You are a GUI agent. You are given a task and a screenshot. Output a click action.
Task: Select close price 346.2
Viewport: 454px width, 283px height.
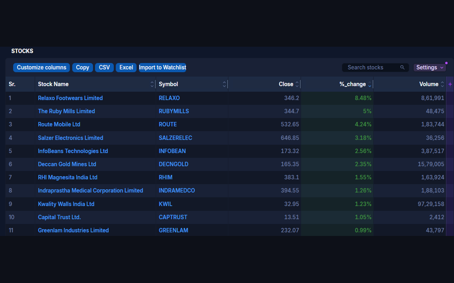click(x=292, y=98)
